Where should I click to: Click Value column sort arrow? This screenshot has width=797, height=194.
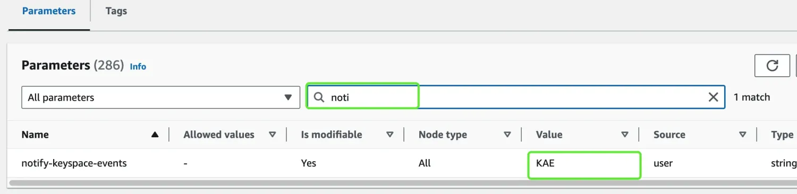pos(625,135)
